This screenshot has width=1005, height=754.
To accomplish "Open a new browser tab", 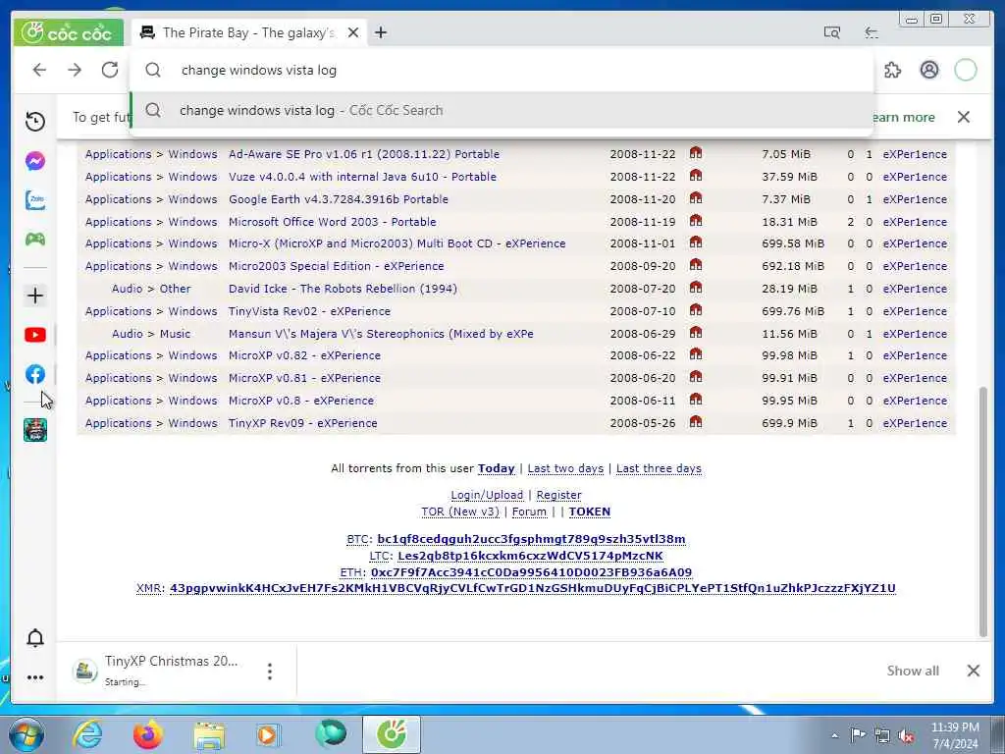I will click(x=381, y=32).
